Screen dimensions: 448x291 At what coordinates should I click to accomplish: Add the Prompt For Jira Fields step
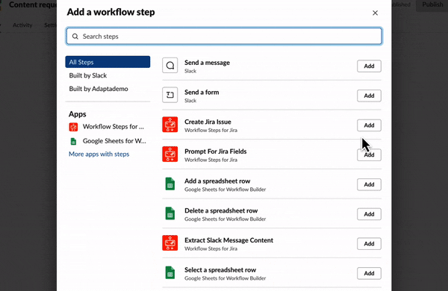(369, 154)
